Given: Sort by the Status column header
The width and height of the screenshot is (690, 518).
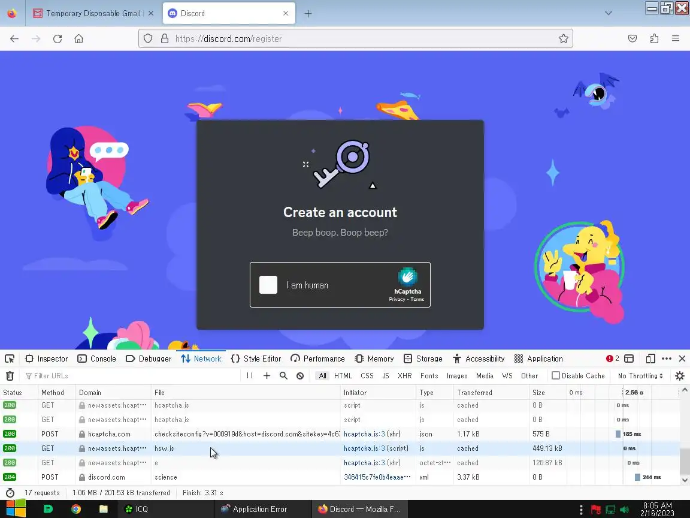Looking at the screenshot, I should tap(19, 393).
